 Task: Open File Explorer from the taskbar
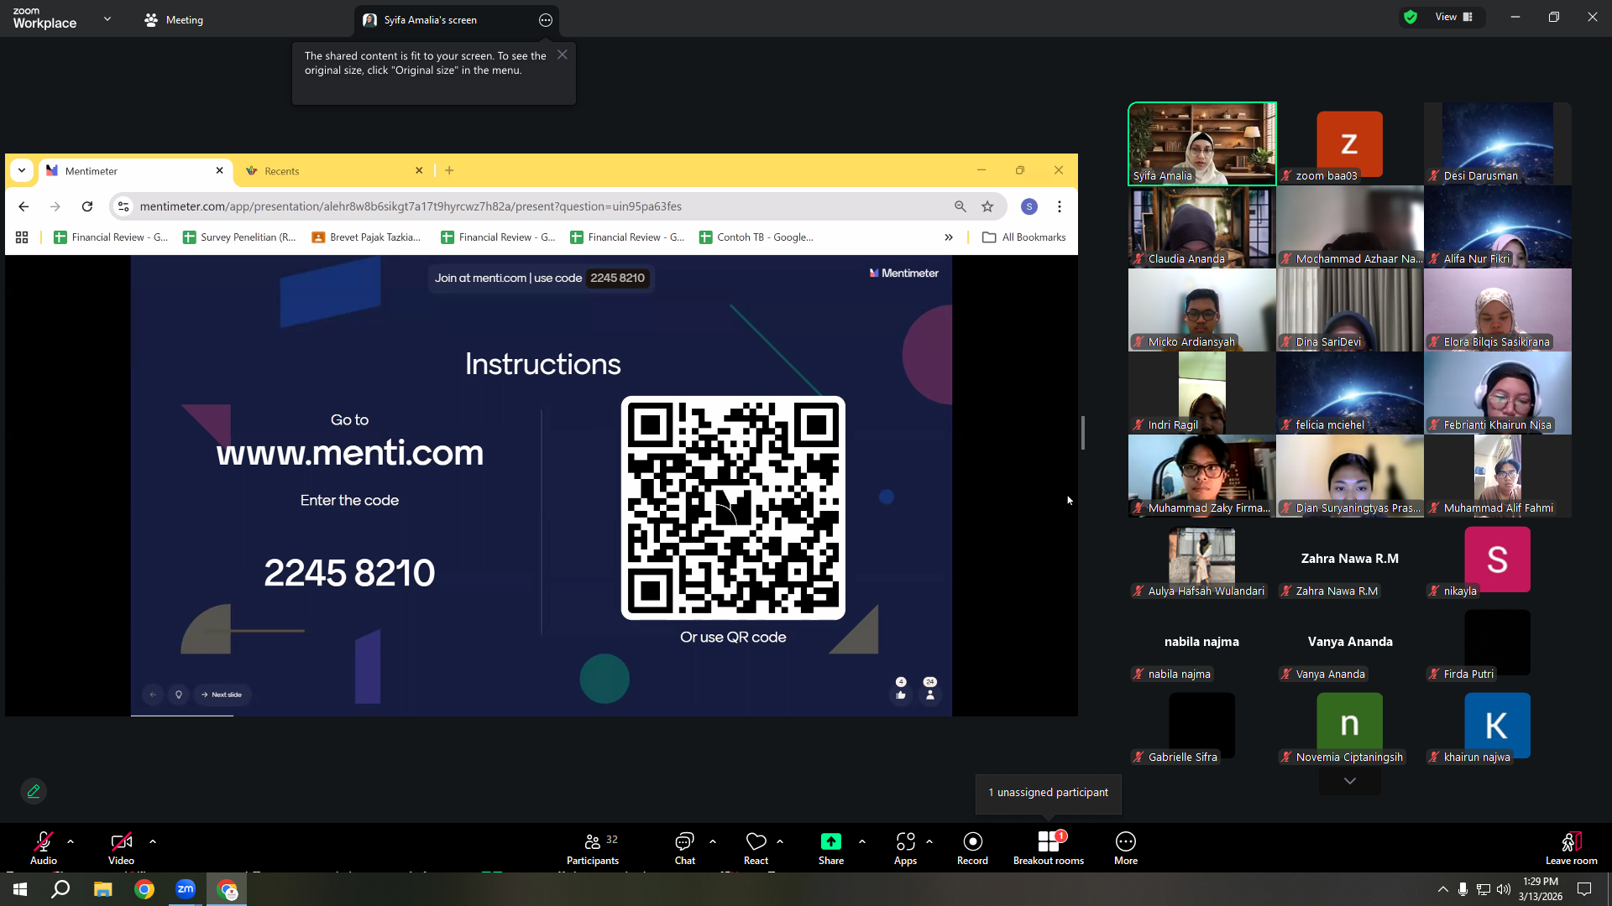click(102, 889)
